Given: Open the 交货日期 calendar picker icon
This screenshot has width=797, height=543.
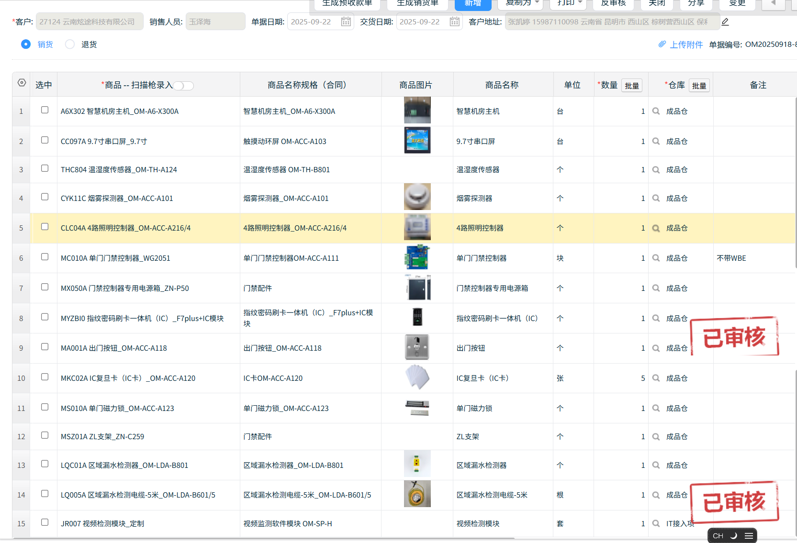Looking at the screenshot, I should coord(454,22).
